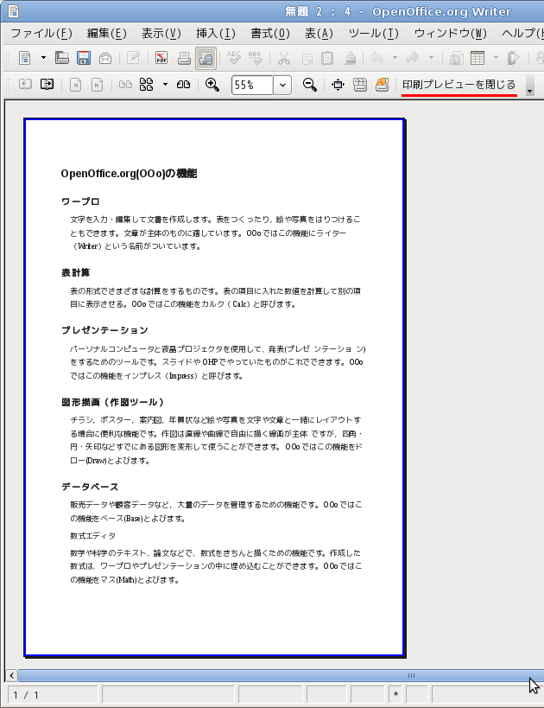Screen dimensions: 544x708
Task: Click the scroll left arrow button
Action: point(11,675)
